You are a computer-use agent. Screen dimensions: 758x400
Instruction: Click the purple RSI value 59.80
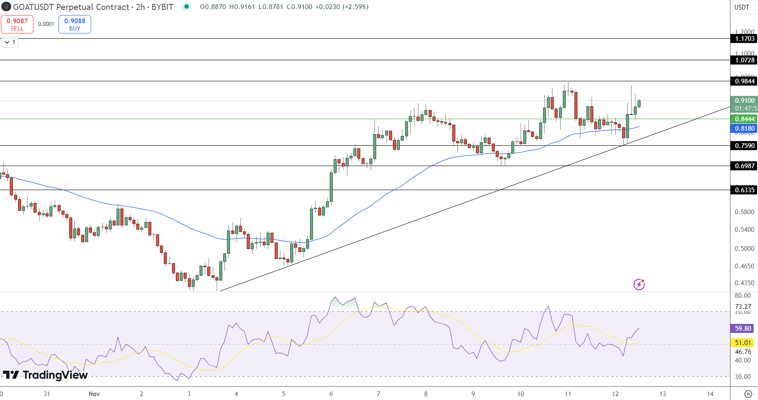(743, 329)
